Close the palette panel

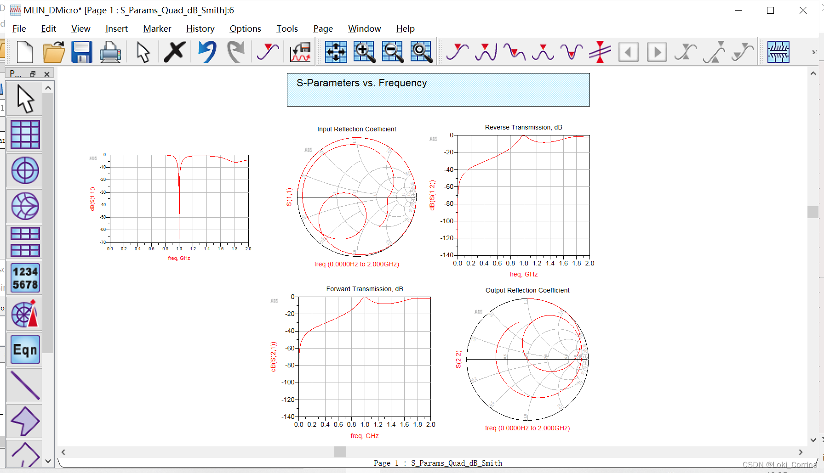coord(46,74)
